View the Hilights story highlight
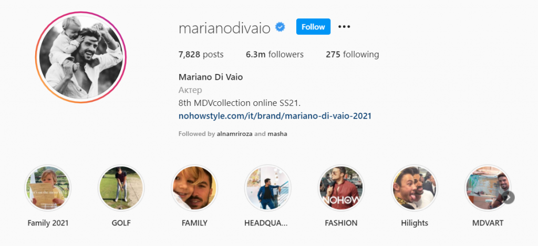The width and height of the screenshot is (538, 246). pos(415,188)
